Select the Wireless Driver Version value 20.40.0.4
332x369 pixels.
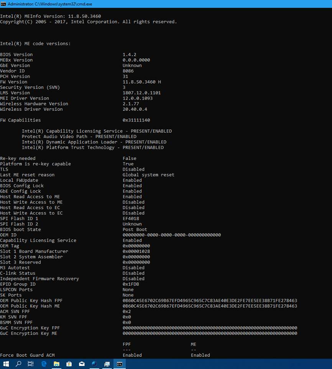pyautogui.click(x=135, y=109)
